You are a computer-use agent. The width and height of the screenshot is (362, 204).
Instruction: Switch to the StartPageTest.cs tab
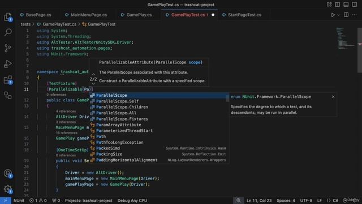point(242,15)
